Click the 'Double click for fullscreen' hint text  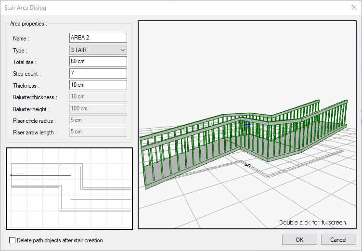[313, 223]
